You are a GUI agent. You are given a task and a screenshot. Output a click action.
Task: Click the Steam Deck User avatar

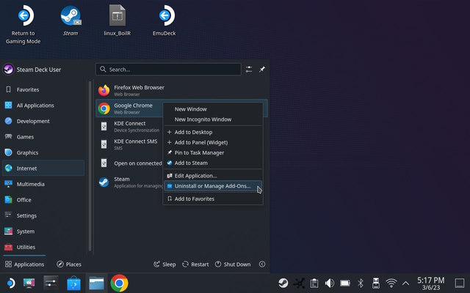point(8,70)
